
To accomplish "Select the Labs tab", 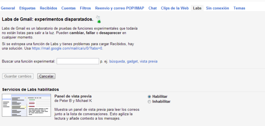I will coord(197,8).
